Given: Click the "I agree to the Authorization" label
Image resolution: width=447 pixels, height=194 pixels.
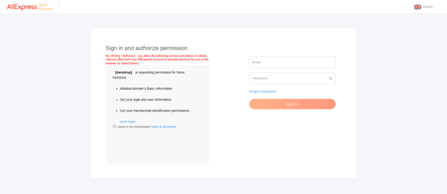Looking at the screenshot, I should [x=133, y=127].
